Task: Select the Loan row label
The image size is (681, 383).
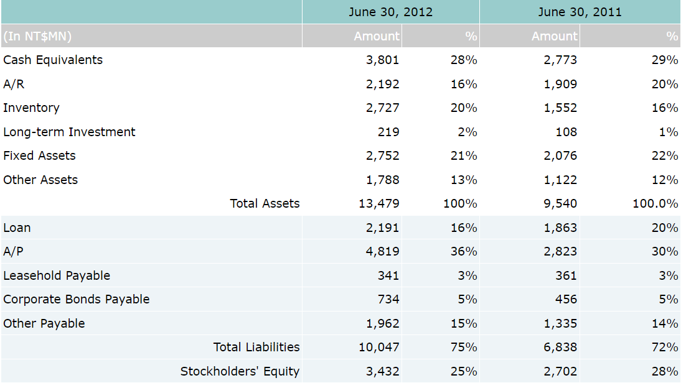Action: point(17,228)
